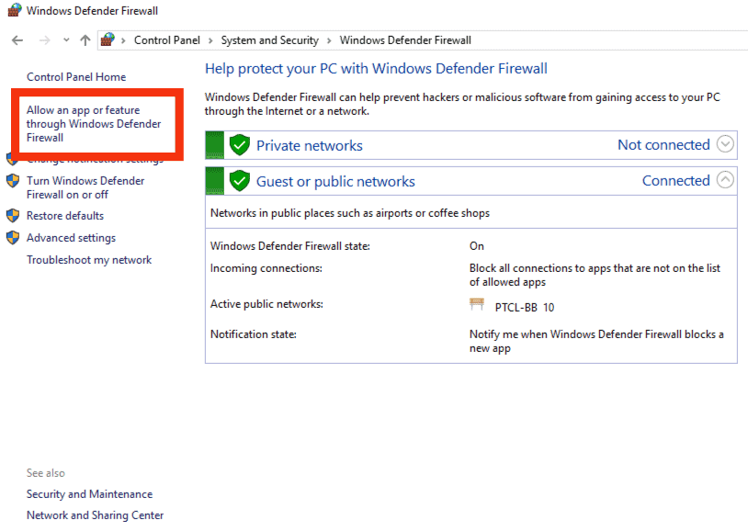The width and height of the screenshot is (748, 532).
Task: Open the recent locations dropdown arrow
Action: coord(66,40)
